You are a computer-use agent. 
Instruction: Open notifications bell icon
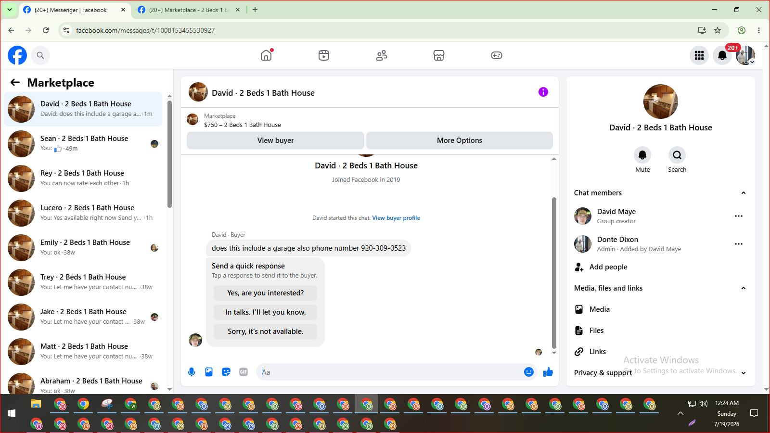(x=722, y=55)
